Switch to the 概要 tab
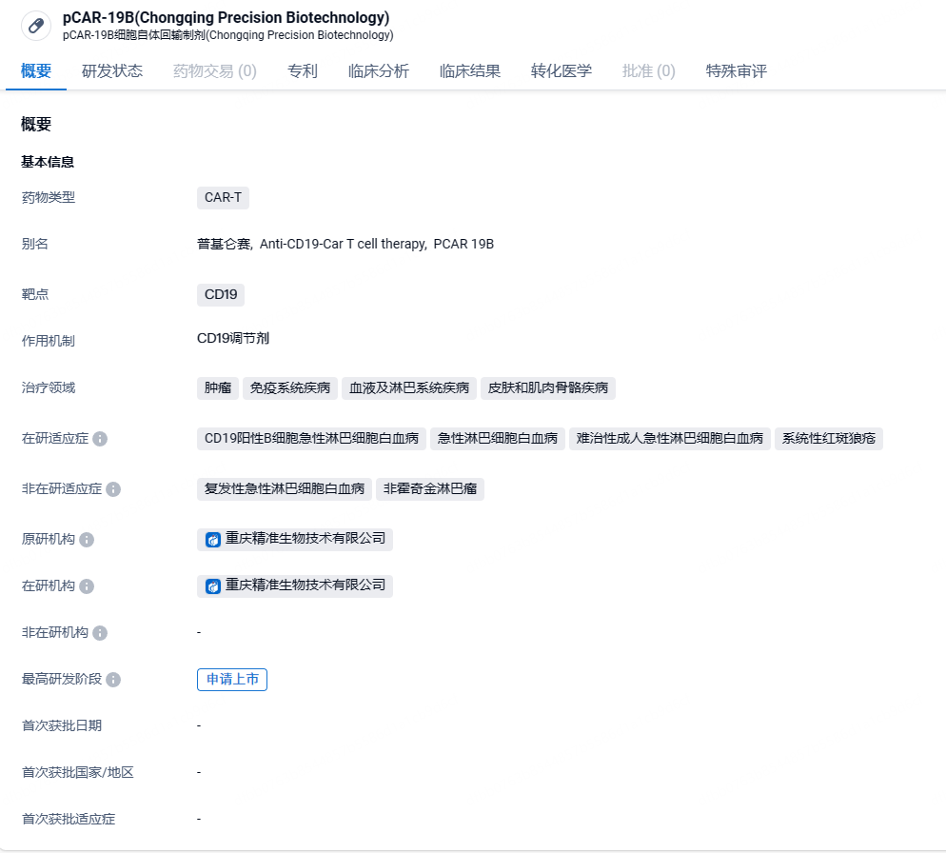 tap(36, 71)
